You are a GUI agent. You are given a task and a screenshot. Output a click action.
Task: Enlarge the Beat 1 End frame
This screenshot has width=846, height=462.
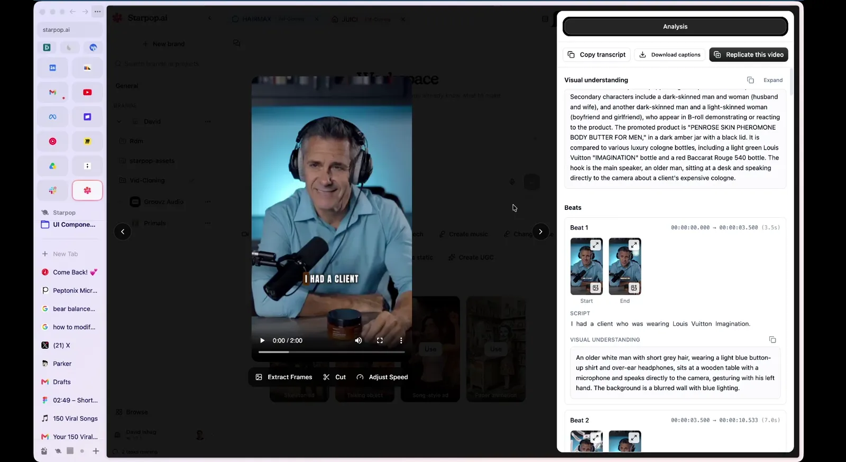pos(633,245)
